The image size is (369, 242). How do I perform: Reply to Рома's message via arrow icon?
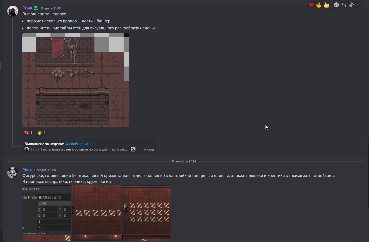coord(344,5)
